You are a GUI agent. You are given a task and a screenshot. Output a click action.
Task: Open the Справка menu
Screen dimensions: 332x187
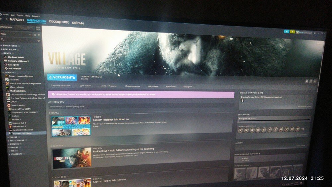point(36,16)
